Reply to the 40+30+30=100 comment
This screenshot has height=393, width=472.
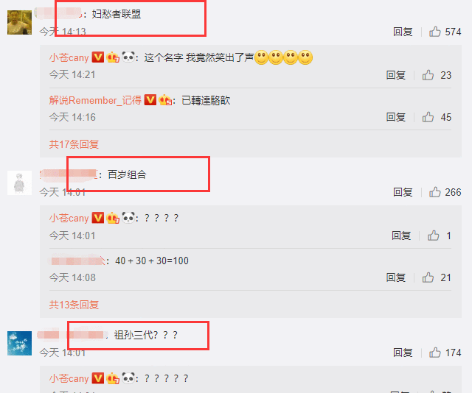pyautogui.click(x=396, y=277)
